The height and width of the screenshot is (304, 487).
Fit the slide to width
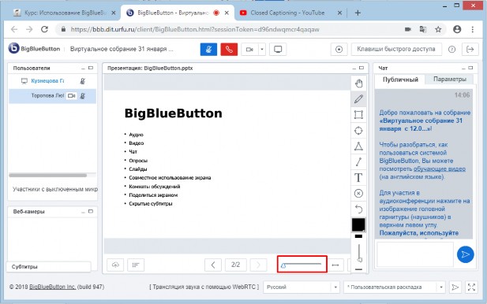[335, 265]
